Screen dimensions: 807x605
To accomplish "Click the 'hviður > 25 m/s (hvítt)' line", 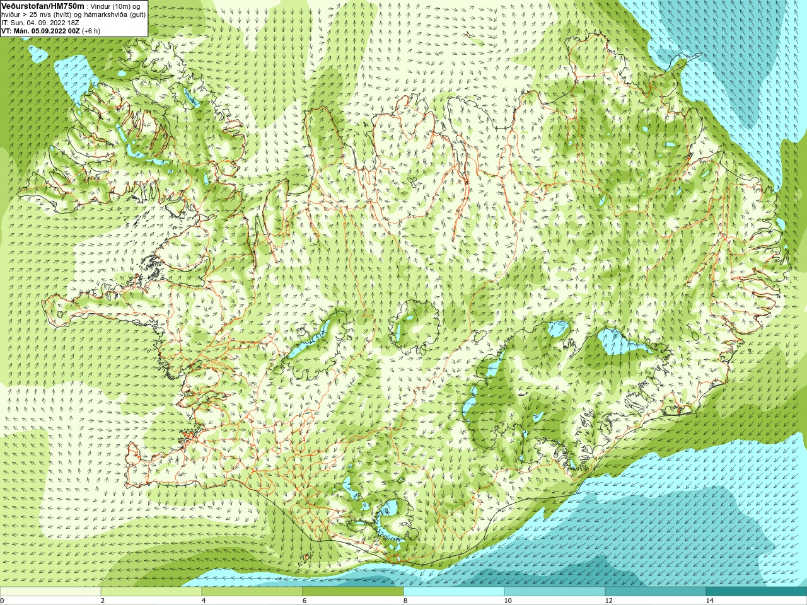I will point(36,14).
